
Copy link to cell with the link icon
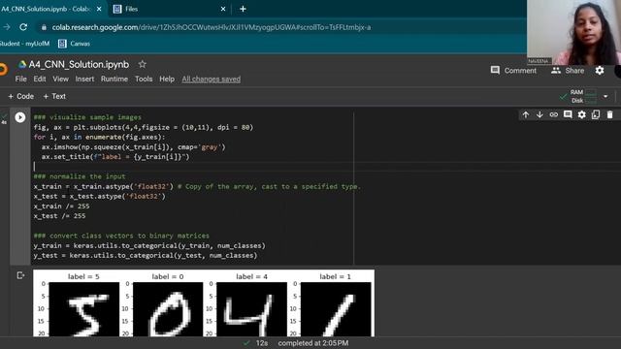[554, 114]
